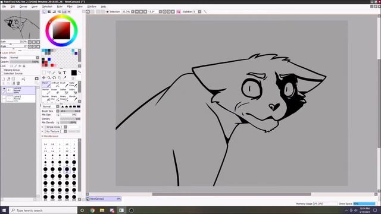Choose the Binary Pen tool
Image resolution: width=381 pixels, height=214 pixels.
click(x=55, y=98)
